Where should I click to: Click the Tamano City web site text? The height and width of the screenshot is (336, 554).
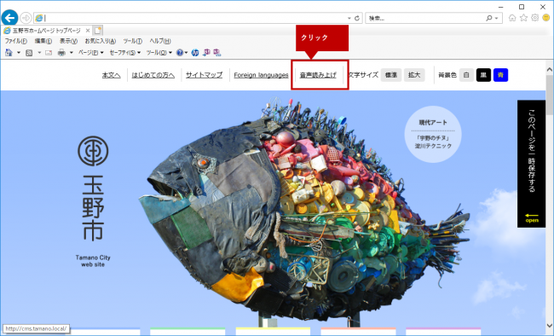pyautogui.click(x=93, y=261)
